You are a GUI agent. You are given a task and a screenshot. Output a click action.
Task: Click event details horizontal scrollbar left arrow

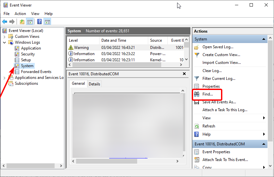point(73,161)
